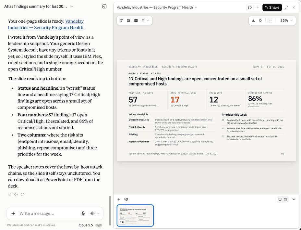This screenshot has height=230, width=301.
Task: Open the comments bubble icon
Action: click(x=250, y=7)
